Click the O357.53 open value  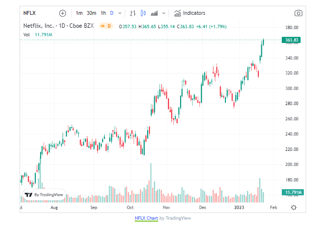128,27
